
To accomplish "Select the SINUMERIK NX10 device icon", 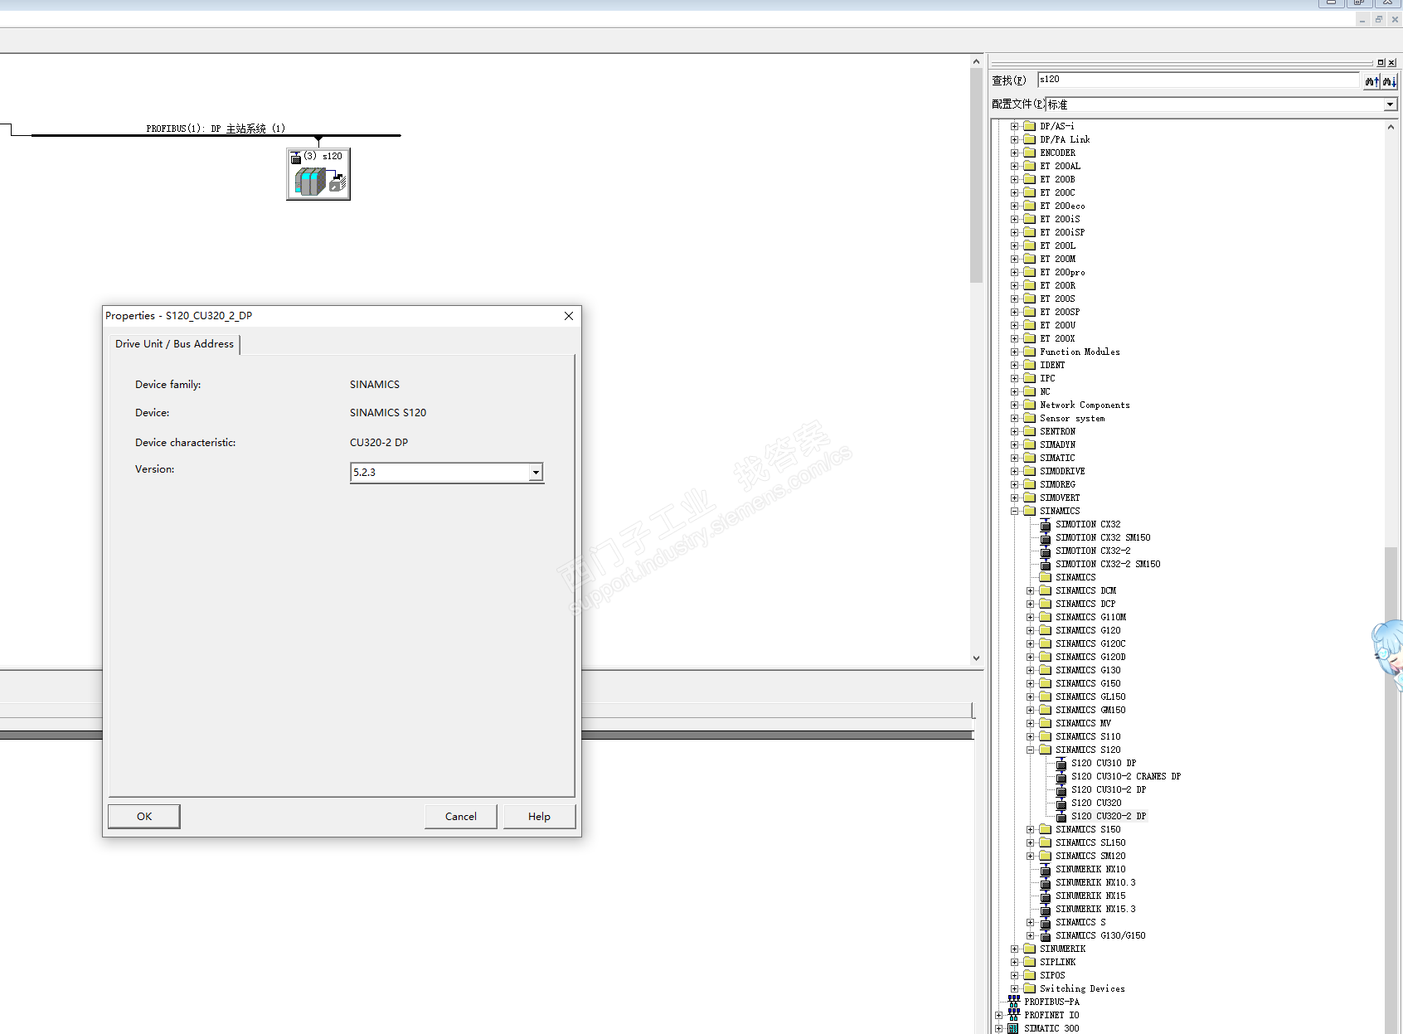I will point(1046,869).
